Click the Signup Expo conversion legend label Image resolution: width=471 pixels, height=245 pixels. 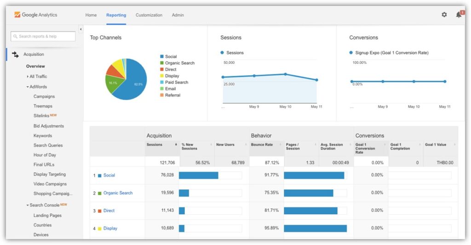click(x=392, y=53)
